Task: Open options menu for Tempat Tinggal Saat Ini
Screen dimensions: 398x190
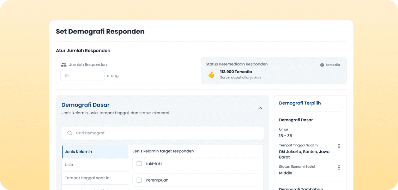Action: (339, 146)
